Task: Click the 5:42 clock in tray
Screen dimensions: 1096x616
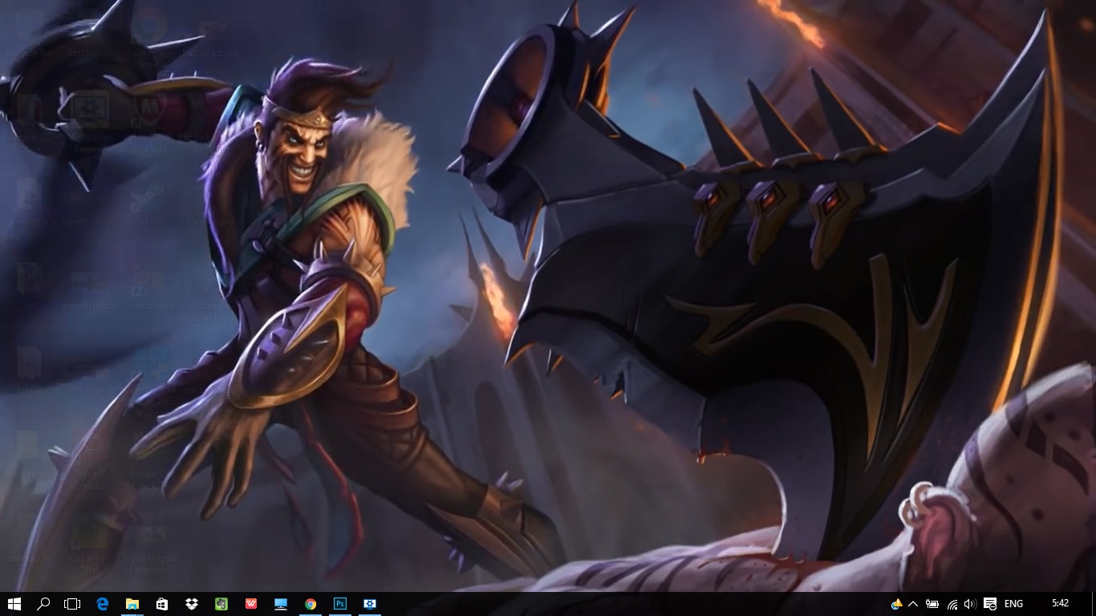Action: tap(1060, 604)
